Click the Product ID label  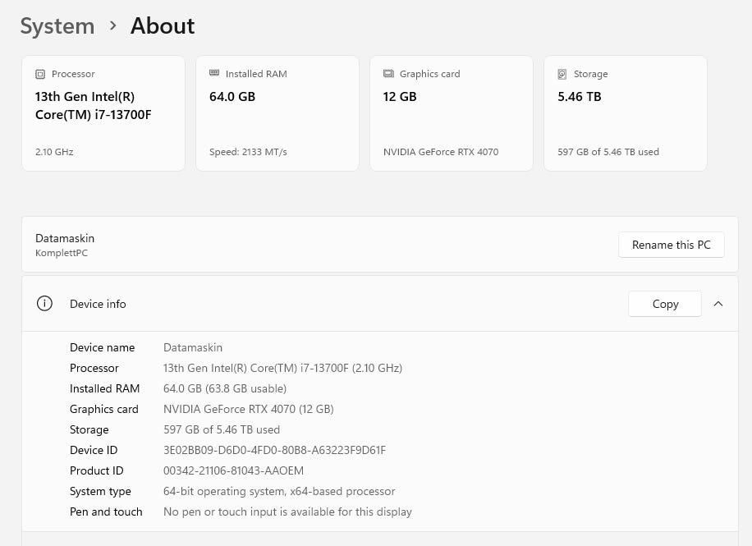(x=96, y=470)
